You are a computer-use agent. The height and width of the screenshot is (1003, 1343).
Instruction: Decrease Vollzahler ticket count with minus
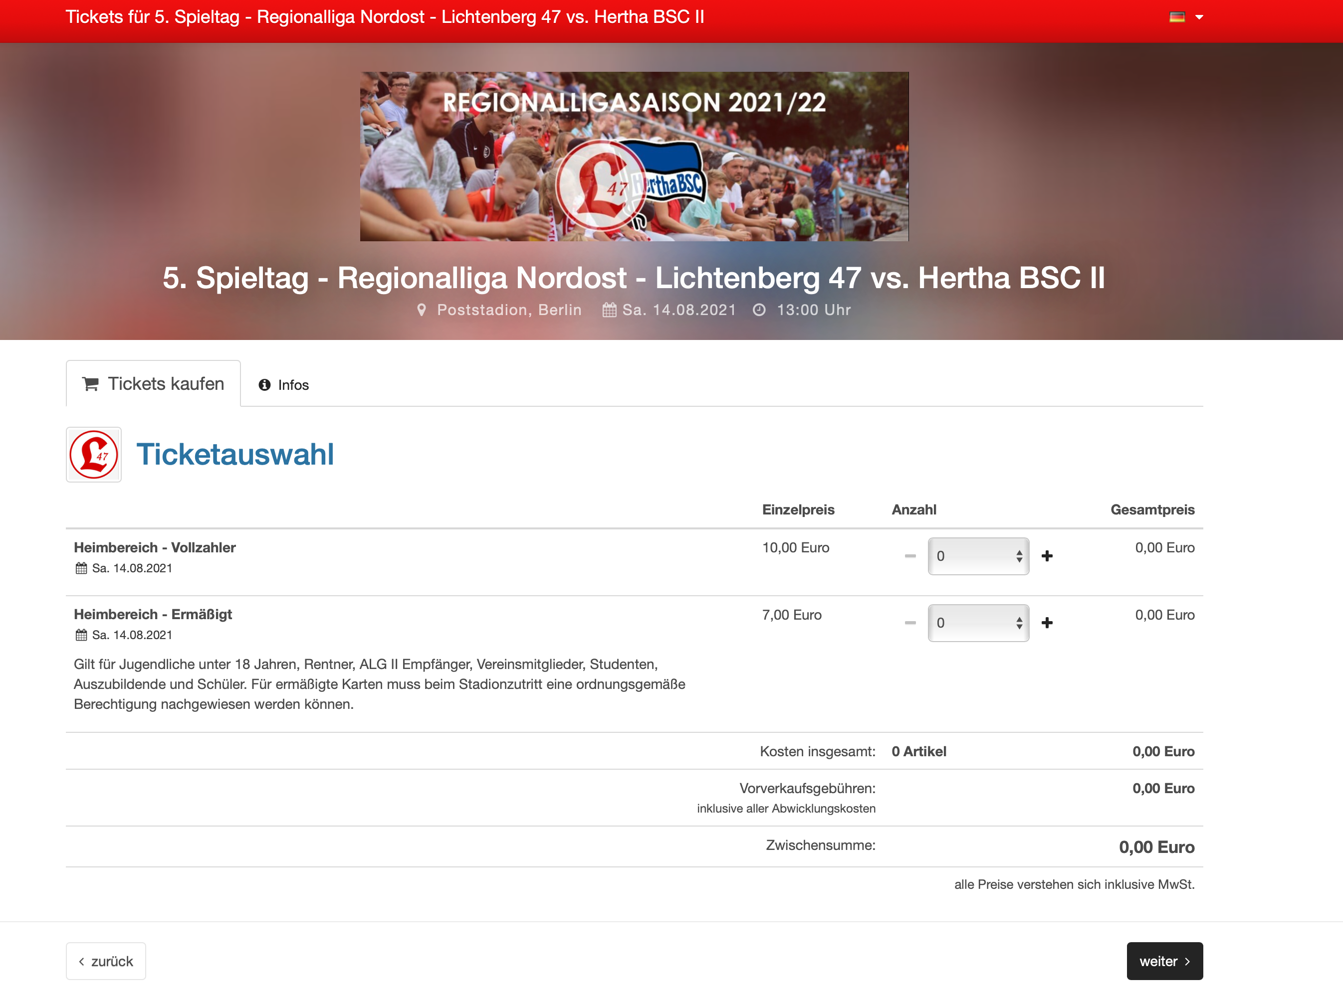point(910,556)
